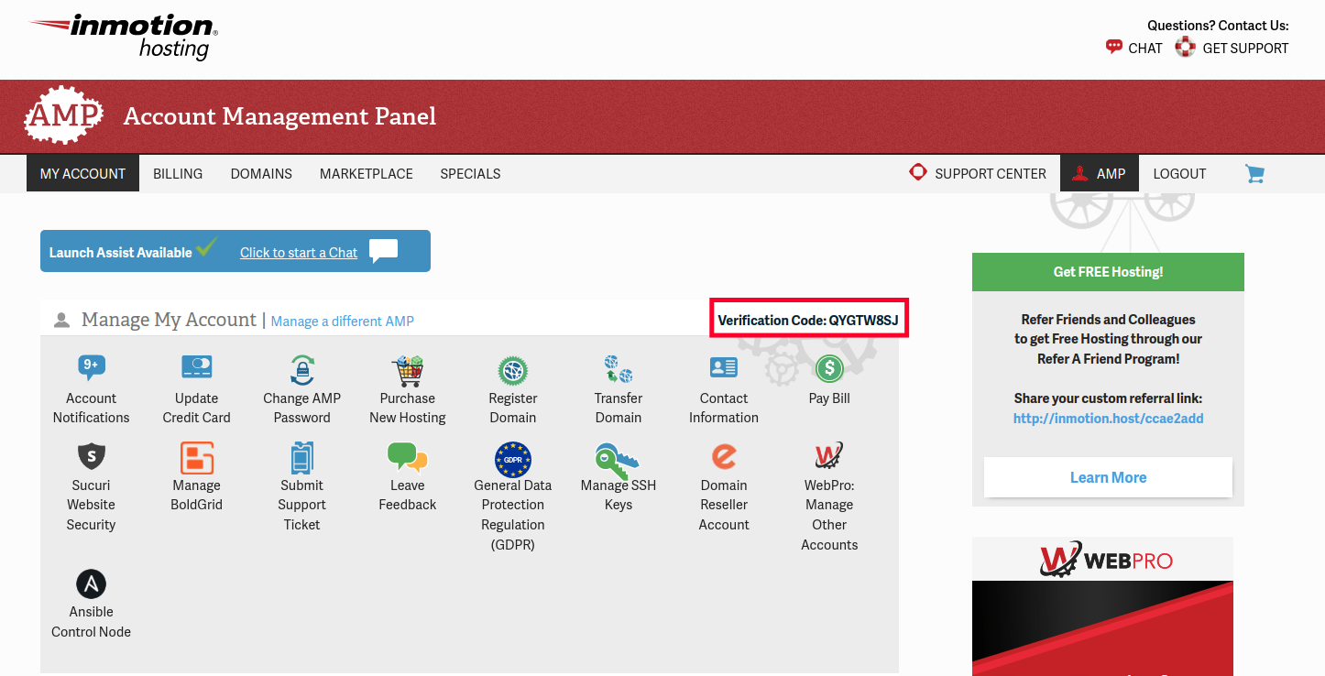Click the Update Credit Card icon
The height and width of the screenshot is (676, 1325).
tap(196, 368)
